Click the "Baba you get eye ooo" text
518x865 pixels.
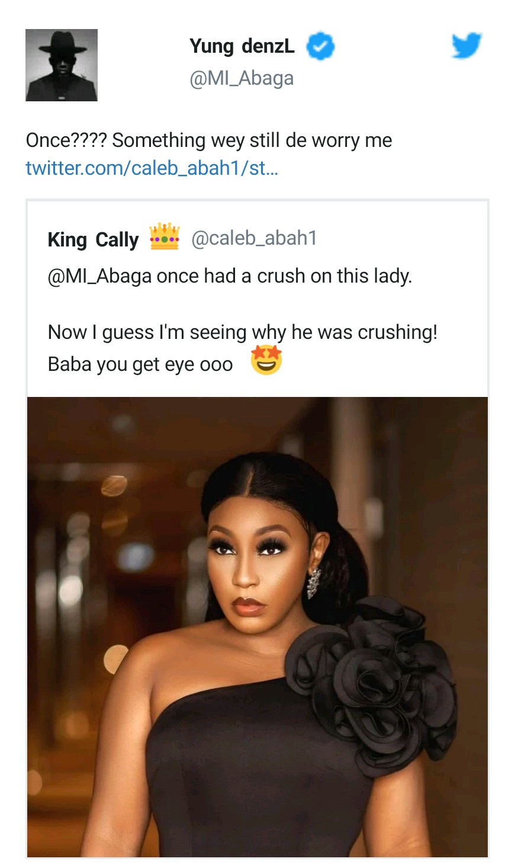140,364
